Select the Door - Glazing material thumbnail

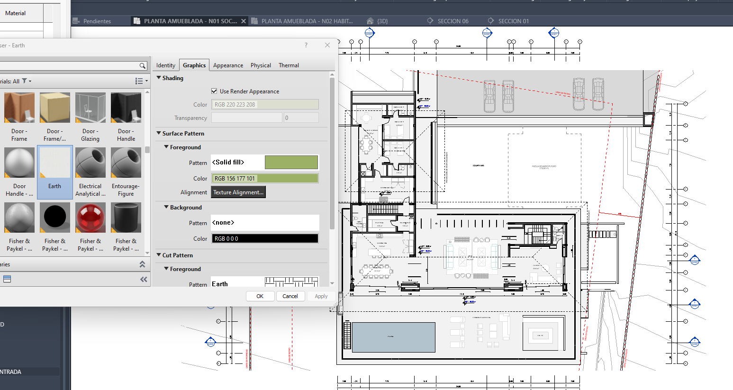point(90,107)
